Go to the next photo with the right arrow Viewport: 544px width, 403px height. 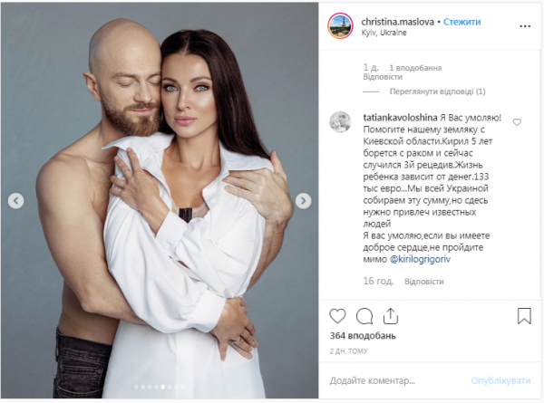click(x=303, y=201)
